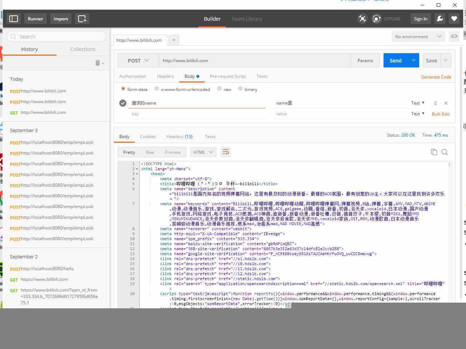The height and width of the screenshot is (349, 466).
Task: Uncheck the 请求的name parameter row
Action: coord(123,103)
